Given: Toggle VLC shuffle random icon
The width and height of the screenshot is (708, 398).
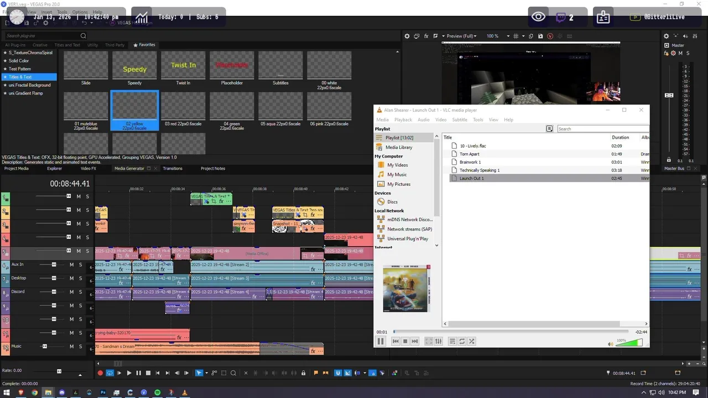Looking at the screenshot, I should [x=472, y=341].
